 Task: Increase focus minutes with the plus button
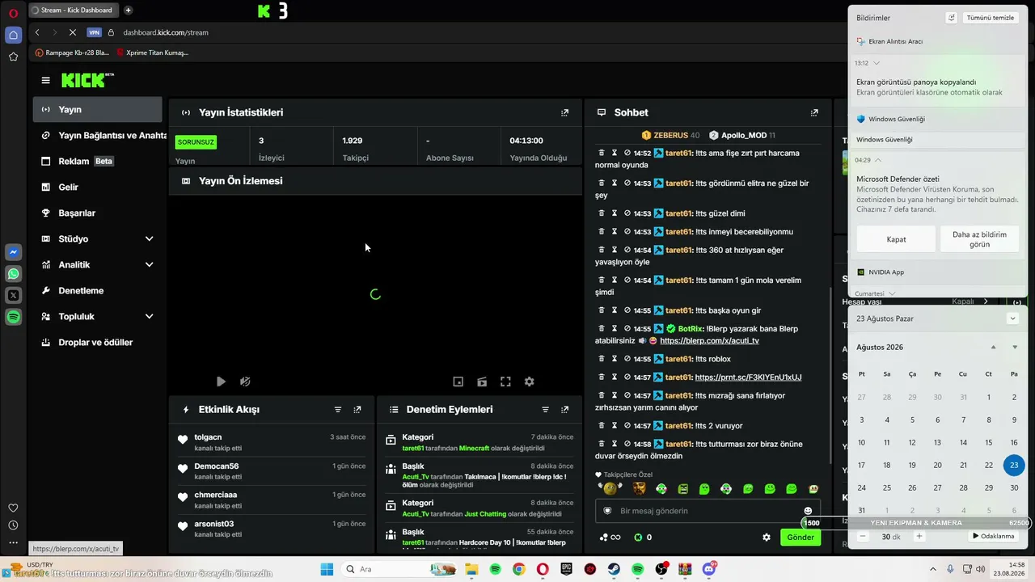(x=919, y=536)
